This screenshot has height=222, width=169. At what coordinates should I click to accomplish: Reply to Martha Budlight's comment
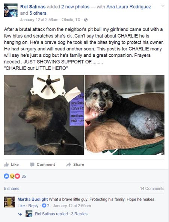[x=33, y=206]
